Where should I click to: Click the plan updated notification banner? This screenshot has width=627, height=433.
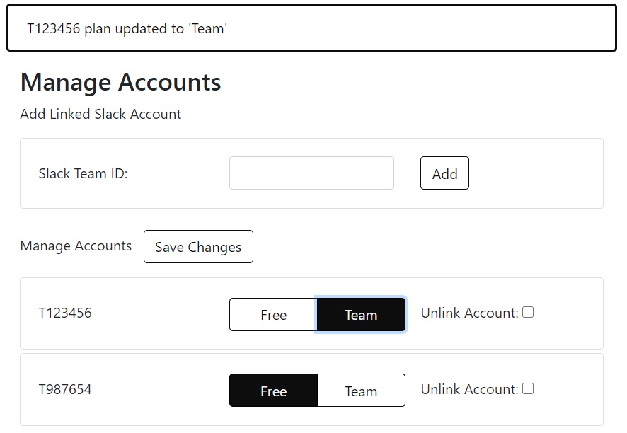311,28
